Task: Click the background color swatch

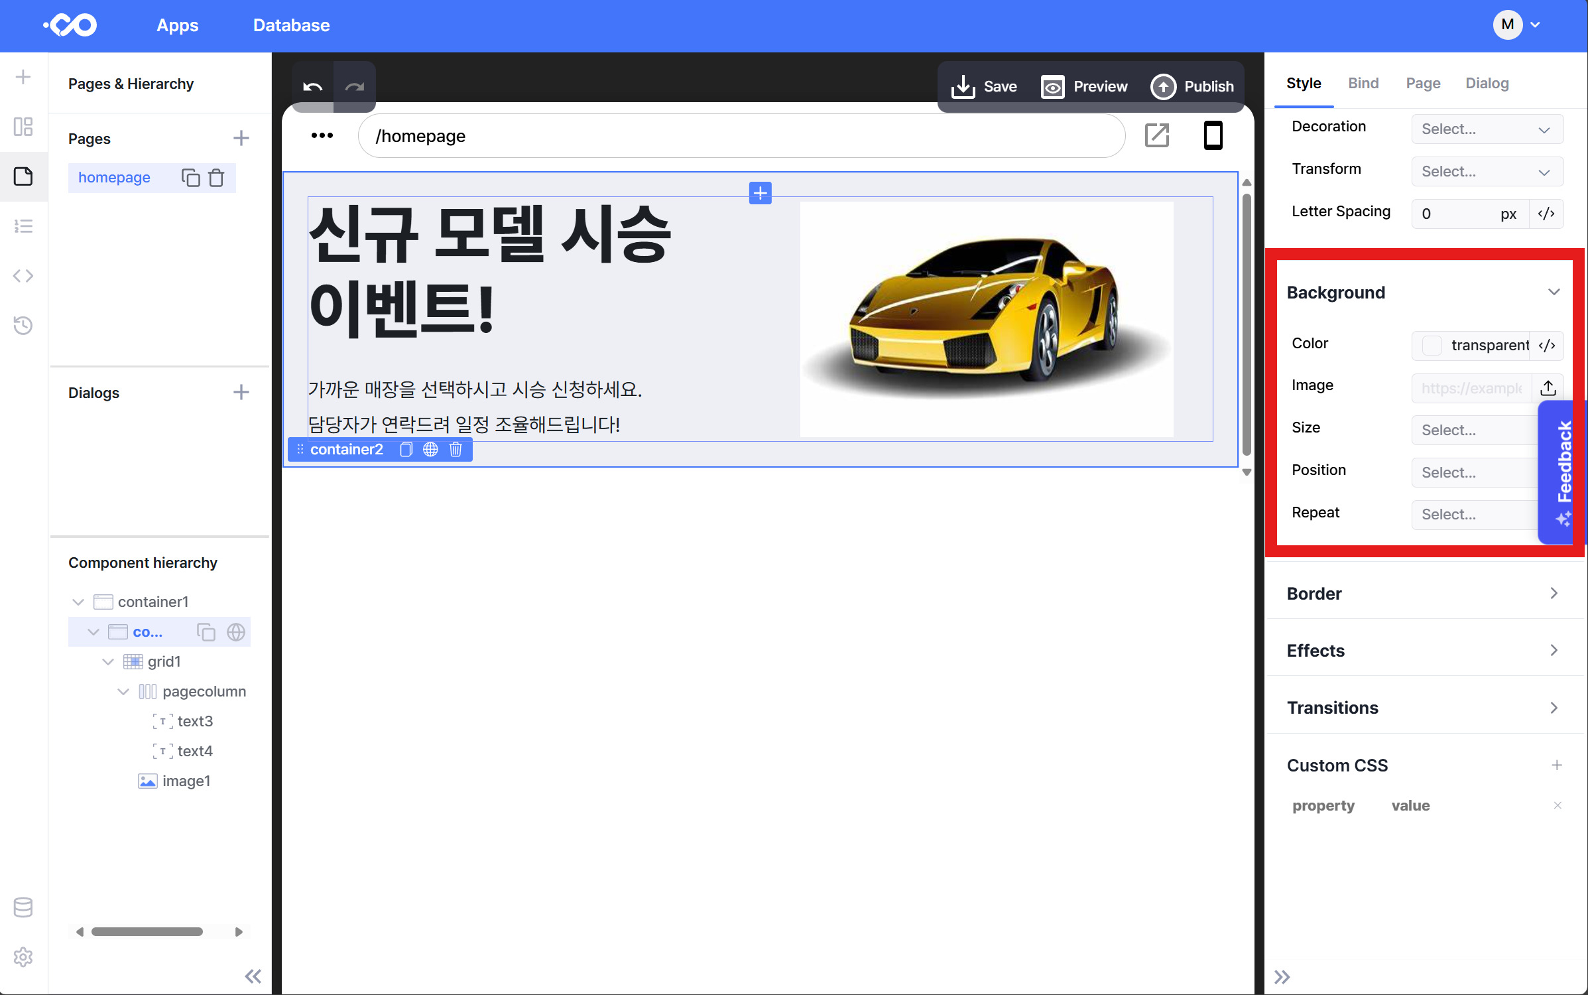Action: (1432, 345)
